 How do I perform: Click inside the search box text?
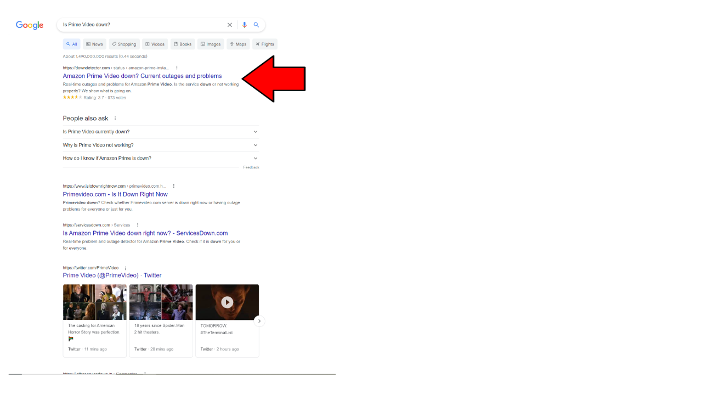coord(87,25)
